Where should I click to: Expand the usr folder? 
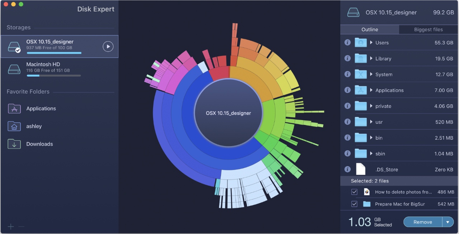(x=371, y=122)
